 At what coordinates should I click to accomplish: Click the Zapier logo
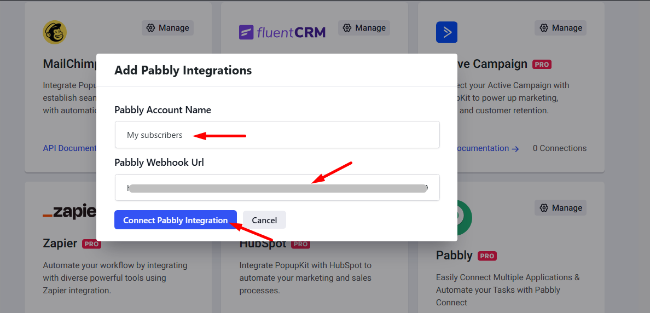(69, 212)
